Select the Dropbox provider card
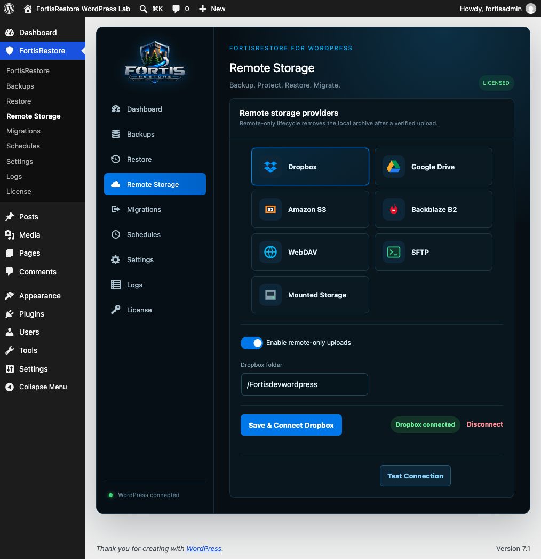 [x=310, y=167]
